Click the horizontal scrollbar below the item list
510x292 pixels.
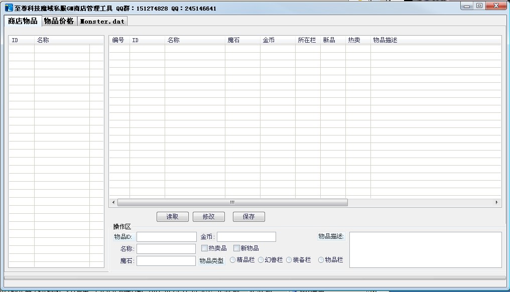click(231, 202)
